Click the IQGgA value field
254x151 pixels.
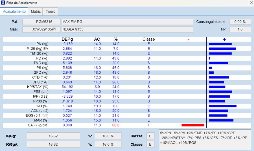click(x=53, y=144)
